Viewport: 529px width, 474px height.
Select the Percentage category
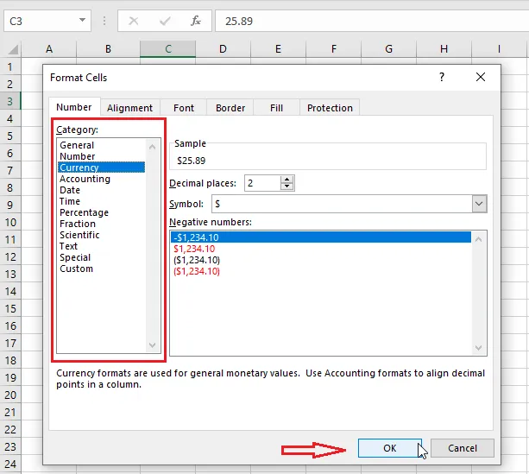click(x=101, y=212)
